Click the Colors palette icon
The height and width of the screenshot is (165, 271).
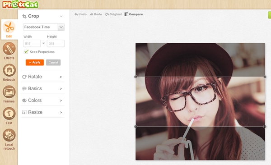(x=24, y=101)
